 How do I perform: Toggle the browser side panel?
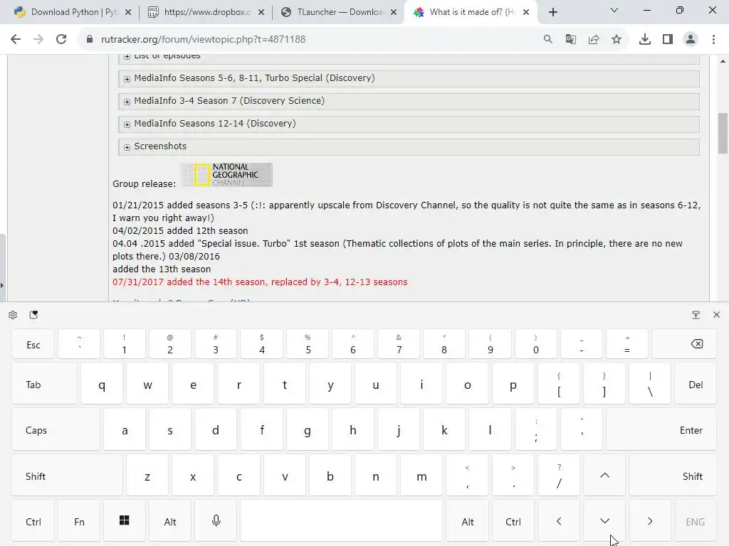pyautogui.click(x=668, y=40)
